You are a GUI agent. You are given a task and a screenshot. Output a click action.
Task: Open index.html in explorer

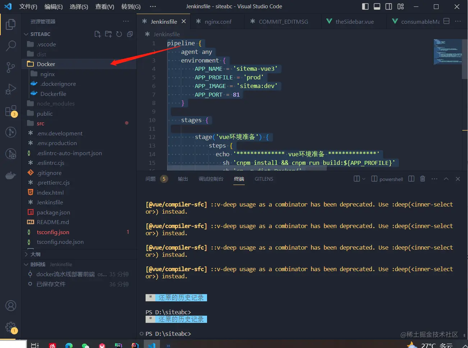[x=79, y=192]
